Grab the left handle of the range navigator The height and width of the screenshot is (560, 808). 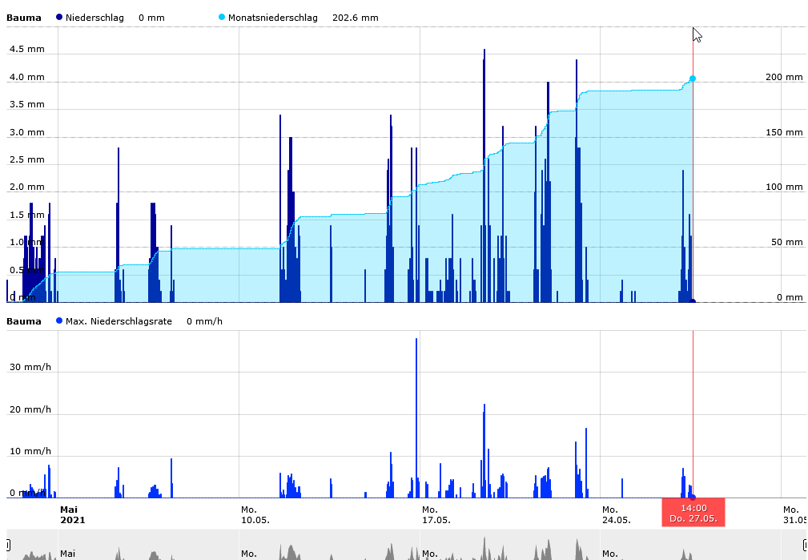point(8,545)
